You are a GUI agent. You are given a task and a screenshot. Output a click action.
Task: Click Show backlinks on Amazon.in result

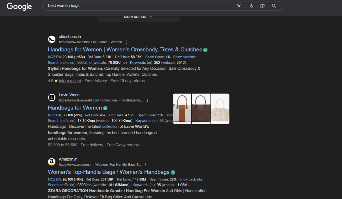[191, 179]
